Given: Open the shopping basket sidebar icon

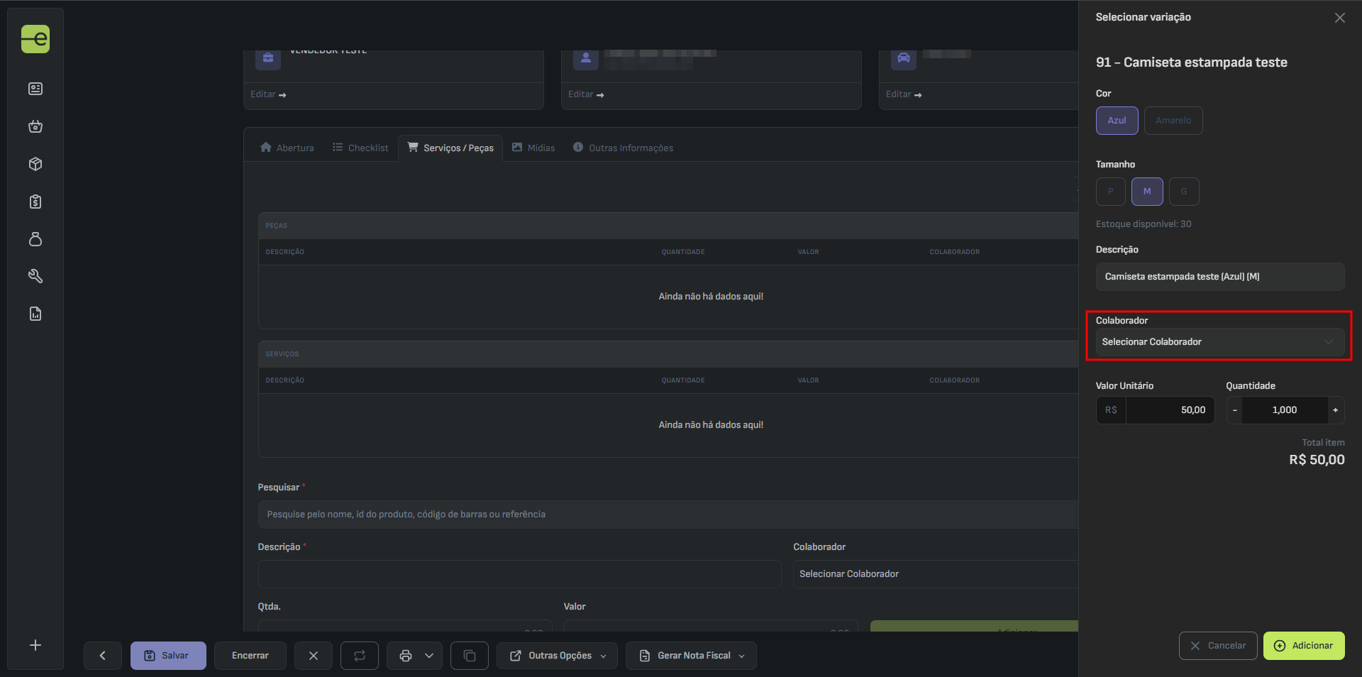Looking at the screenshot, I should tap(35, 126).
